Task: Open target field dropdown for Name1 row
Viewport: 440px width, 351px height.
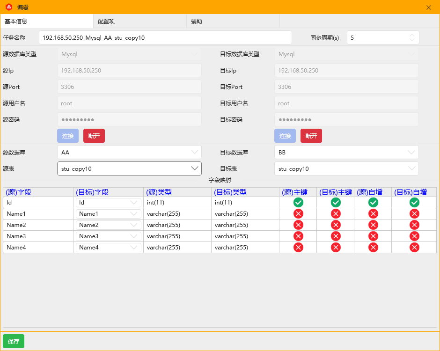Action: 108,214
